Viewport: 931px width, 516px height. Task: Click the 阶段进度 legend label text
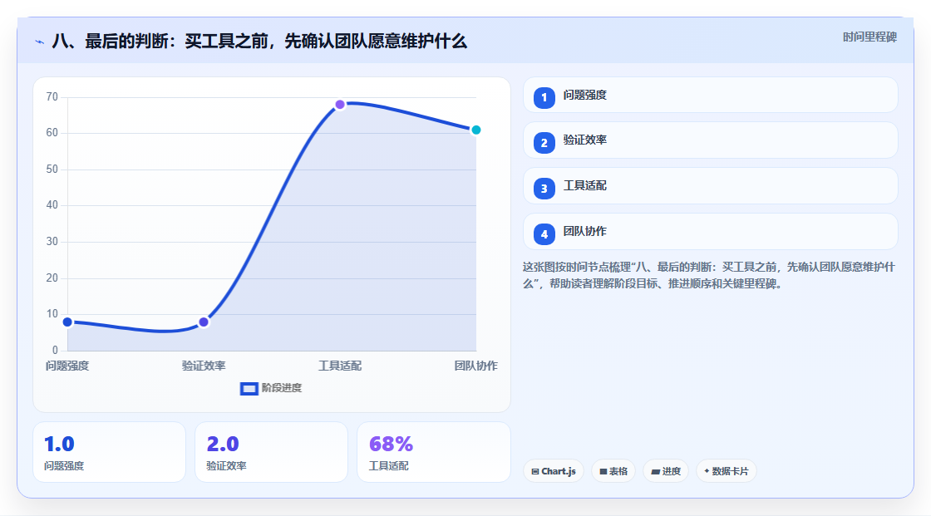coord(282,388)
